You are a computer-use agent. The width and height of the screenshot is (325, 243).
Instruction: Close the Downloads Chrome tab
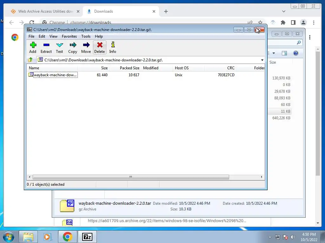pos(154,11)
